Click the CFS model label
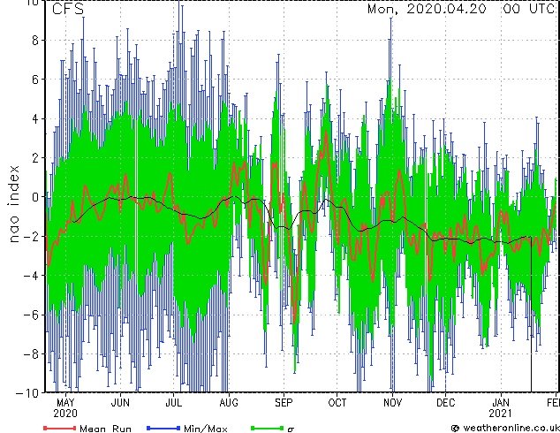The height and width of the screenshot is (433, 560). [68, 9]
